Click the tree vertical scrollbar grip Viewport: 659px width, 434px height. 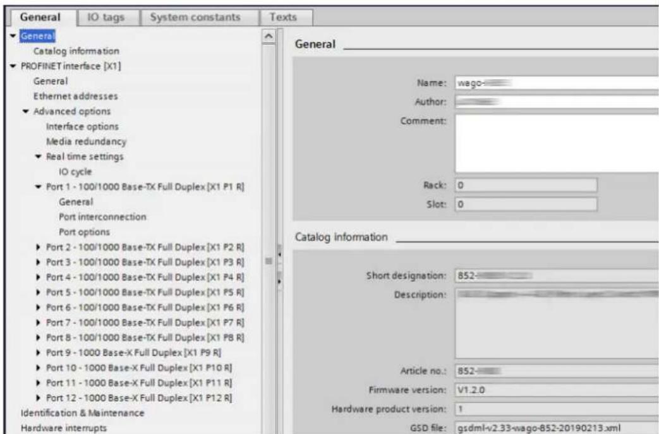[x=269, y=261]
